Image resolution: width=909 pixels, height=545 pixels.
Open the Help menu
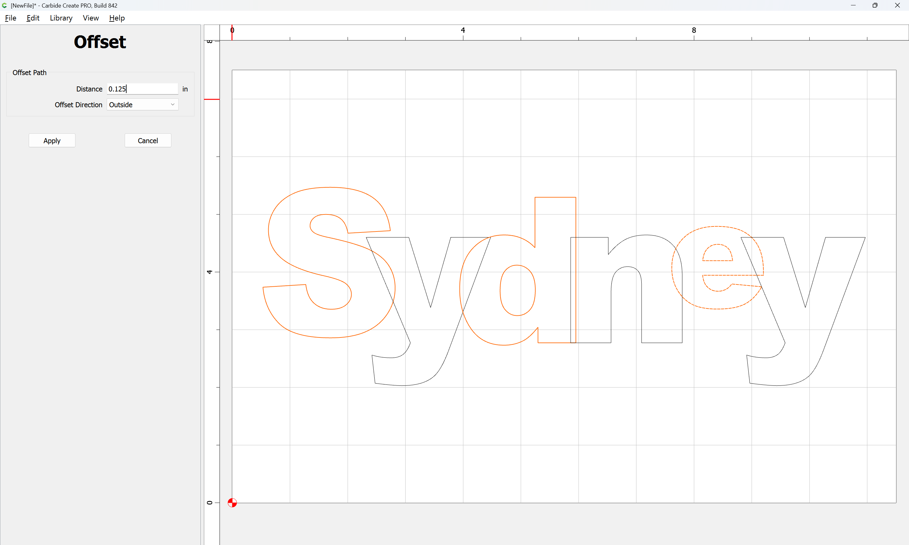pyautogui.click(x=117, y=18)
